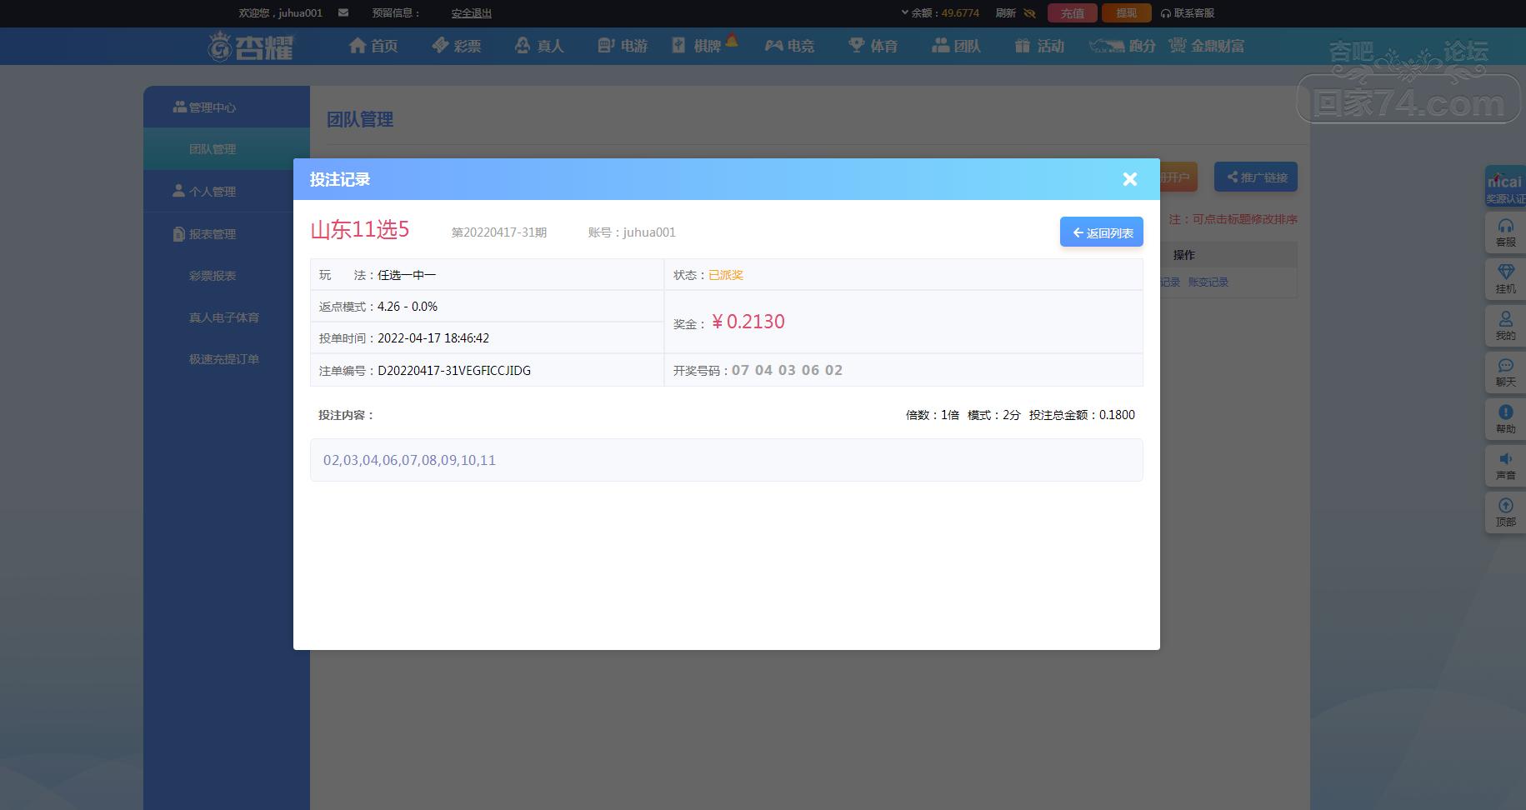Open 电竞 esports menu
The image size is (1526, 810).
(x=789, y=46)
